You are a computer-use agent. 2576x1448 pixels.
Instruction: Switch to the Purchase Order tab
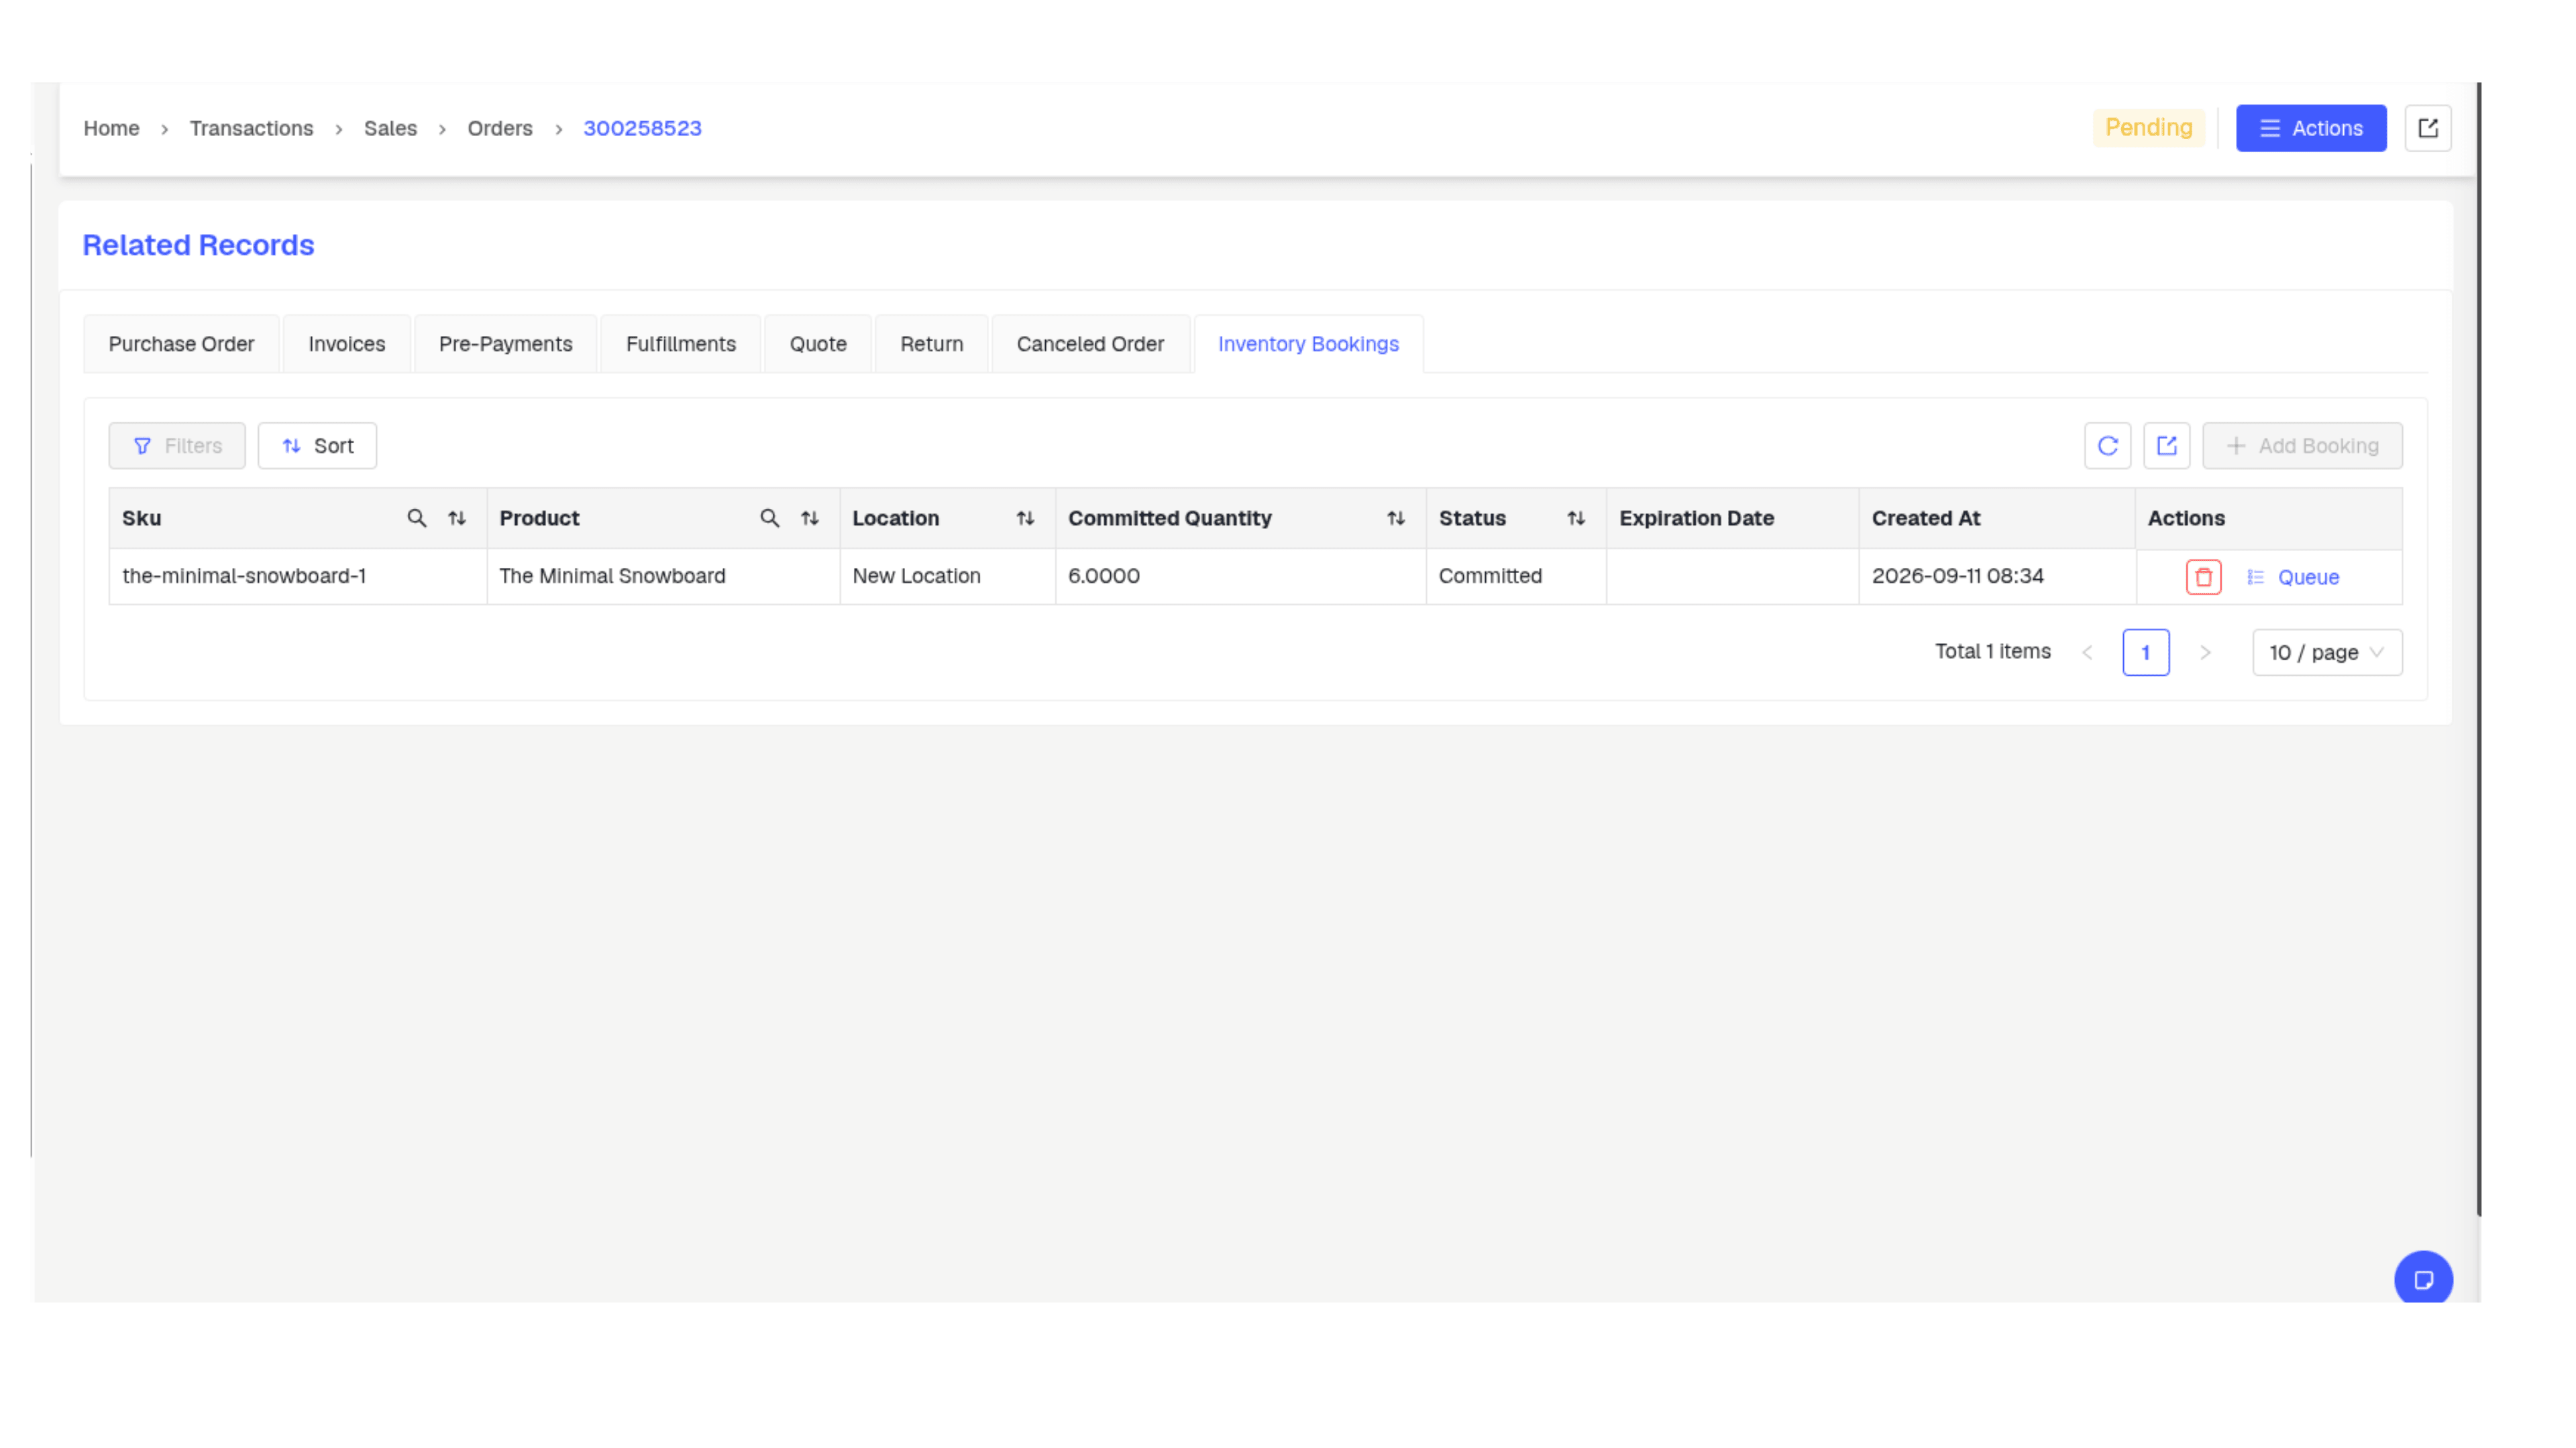(181, 344)
